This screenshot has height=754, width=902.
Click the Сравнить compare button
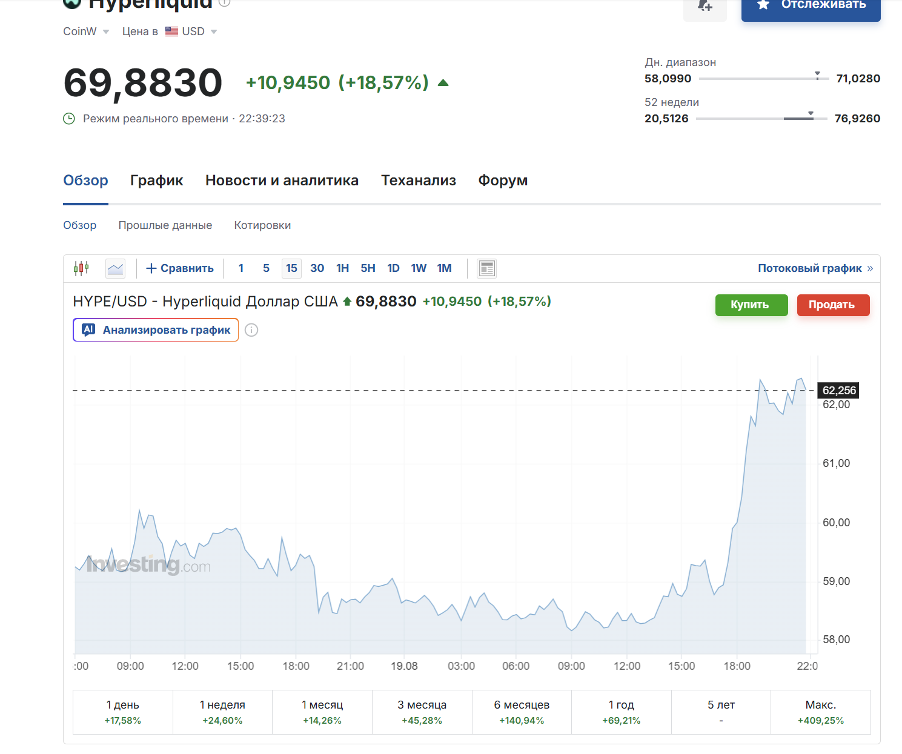click(x=180, y=268)
